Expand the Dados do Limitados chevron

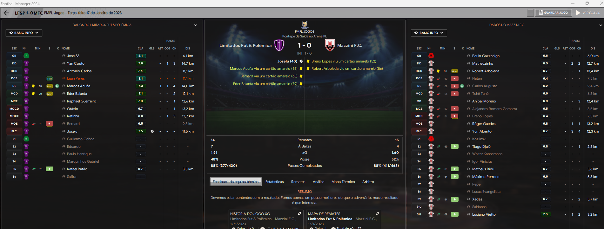196,25
